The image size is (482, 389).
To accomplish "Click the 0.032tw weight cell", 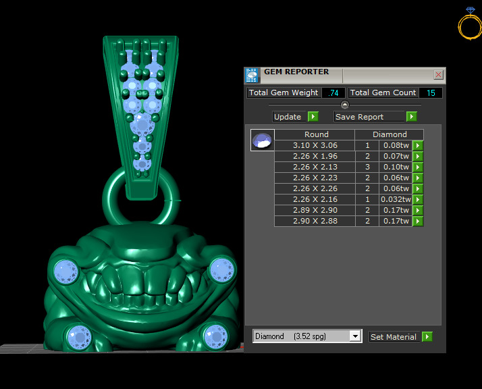I will [396, 199].
